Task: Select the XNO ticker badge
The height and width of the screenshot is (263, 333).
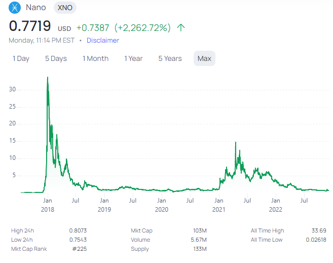Action: [x=65, y=8]
